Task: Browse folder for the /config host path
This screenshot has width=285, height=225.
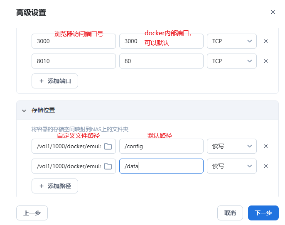Action: [x=108, y=146]
